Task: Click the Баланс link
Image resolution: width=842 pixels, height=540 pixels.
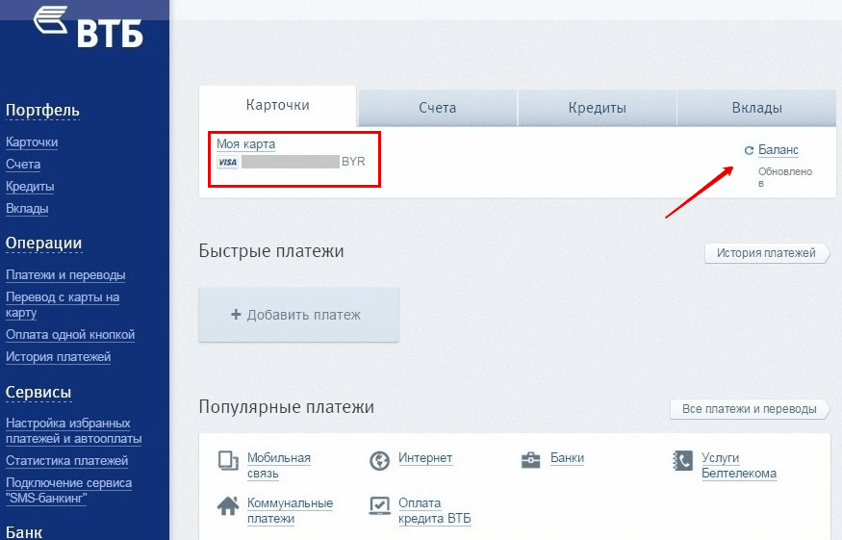Action: tap(778, 150)
